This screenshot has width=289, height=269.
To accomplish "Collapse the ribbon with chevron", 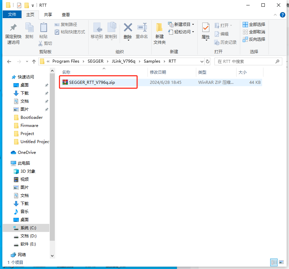I will [x=275, y=15].
